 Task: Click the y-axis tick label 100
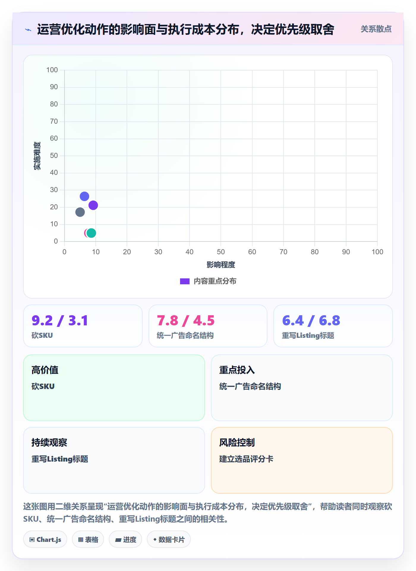tap(52, 70)
